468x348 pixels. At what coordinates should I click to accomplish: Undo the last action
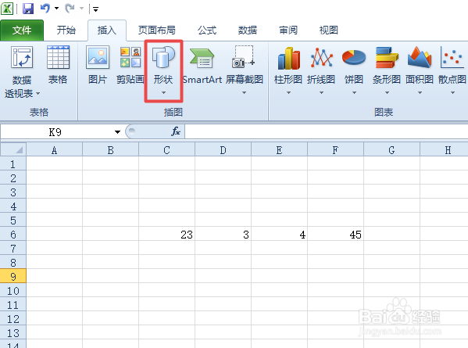point(45,9)
